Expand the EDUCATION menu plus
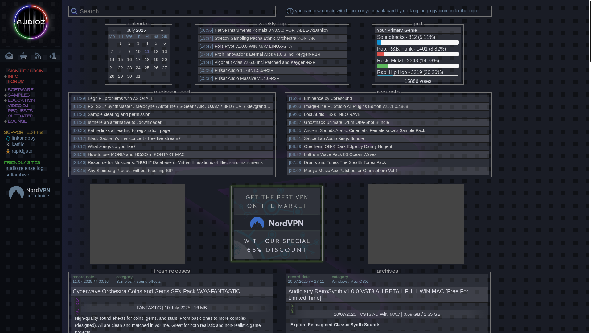This screenshot has width=592, height=333. point(6,101)
